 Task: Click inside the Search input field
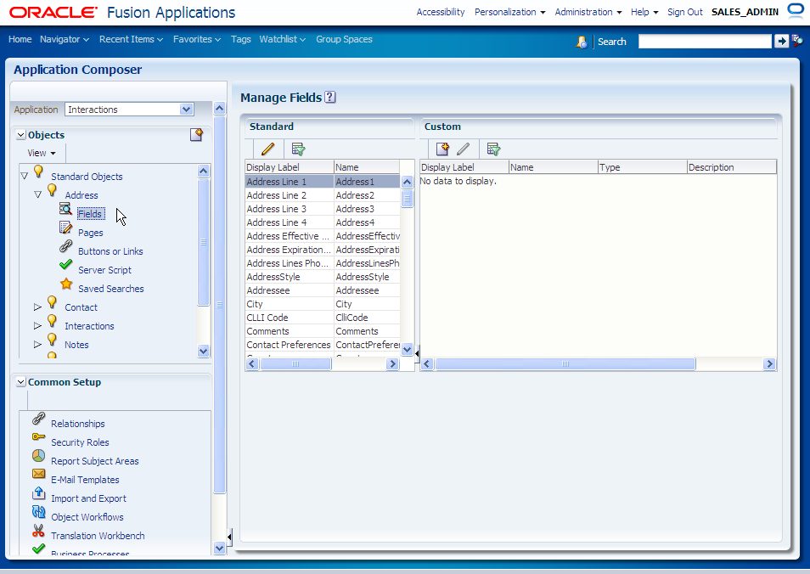point(705,42)
